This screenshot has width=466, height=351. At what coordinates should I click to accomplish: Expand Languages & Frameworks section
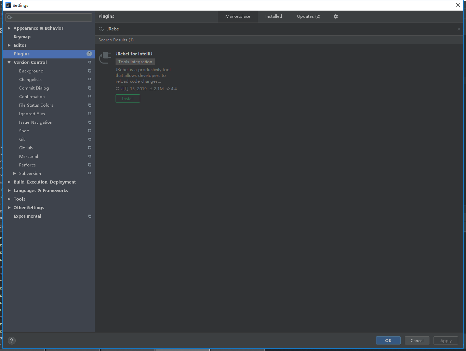pyautogui.click(x=9, y=191)
